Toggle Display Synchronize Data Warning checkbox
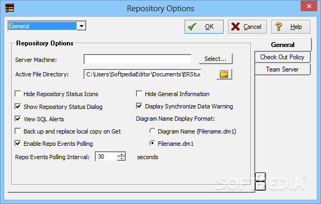Image resolution: width=321 pixels, height=204 pixels. 139,106
